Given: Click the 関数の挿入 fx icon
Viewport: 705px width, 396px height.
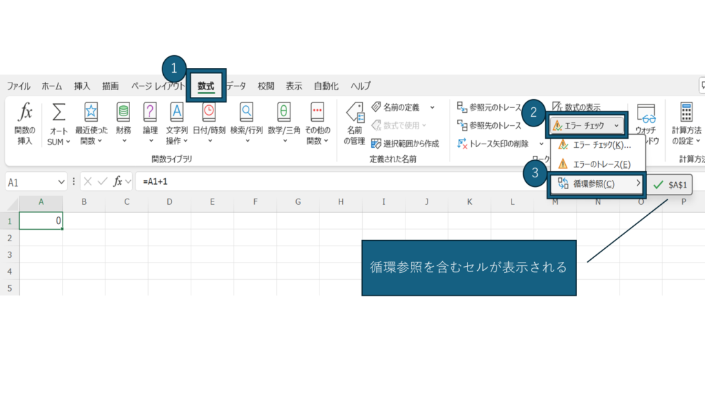Looking at the screenshot, I should (x=25, y=112).
